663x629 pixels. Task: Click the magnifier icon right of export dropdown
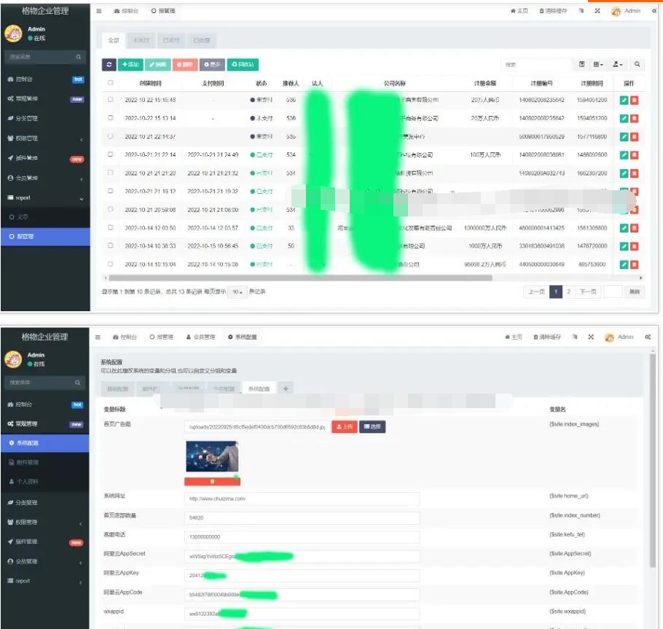click(637, 65)
